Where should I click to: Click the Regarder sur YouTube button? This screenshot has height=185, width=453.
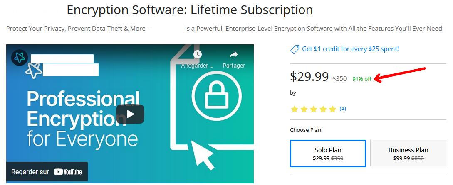click(x=47, y=172)
